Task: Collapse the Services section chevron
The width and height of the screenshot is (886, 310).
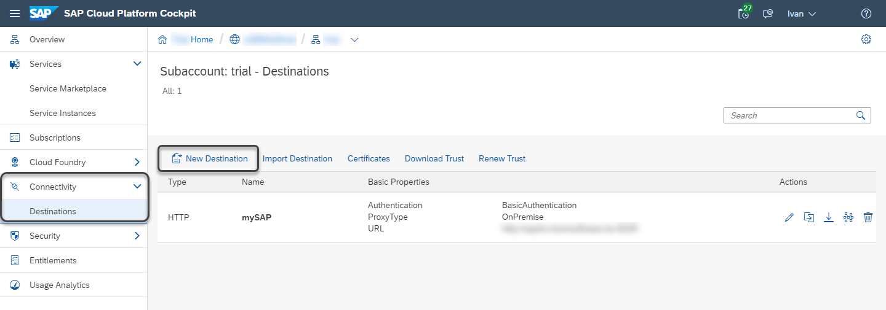Action: point(137,64)
